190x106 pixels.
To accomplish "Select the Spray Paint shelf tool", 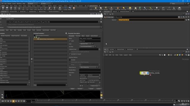I will (x=50, y=9).
